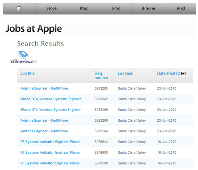Click the mobile-review.com watermark logo
This screenshot has height=170, width=198.
(23, 57)
